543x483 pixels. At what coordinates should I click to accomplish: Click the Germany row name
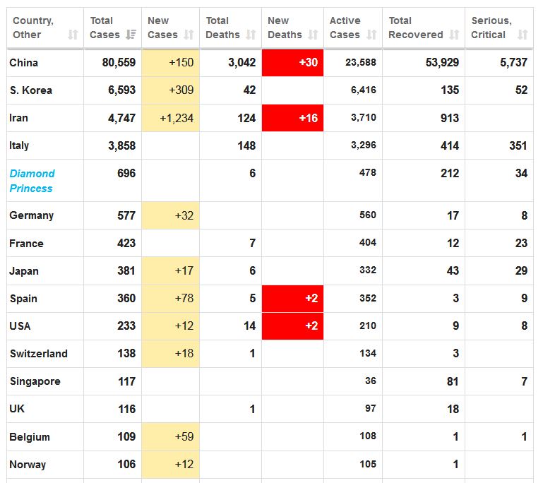pyautogui.click(x=32, y=215)
